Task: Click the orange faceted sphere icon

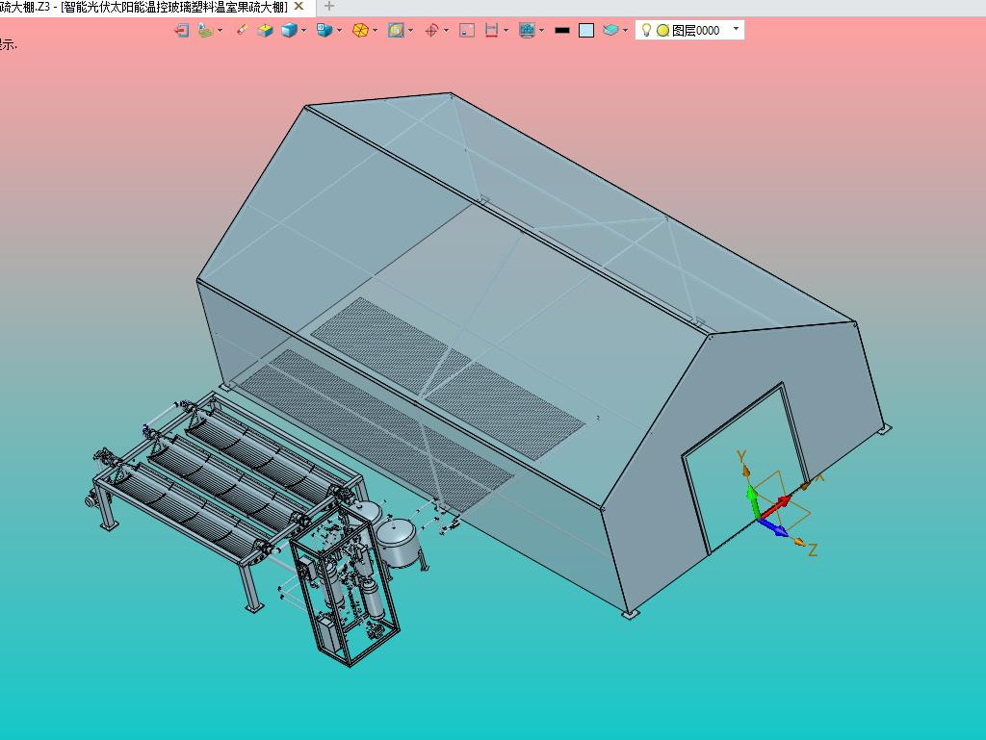Action: [360, 30]
